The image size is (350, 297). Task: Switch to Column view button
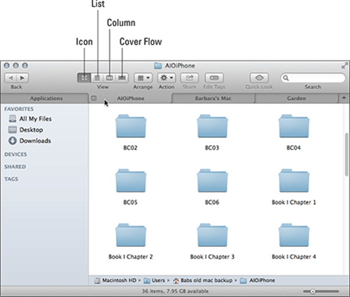[109, 78]
